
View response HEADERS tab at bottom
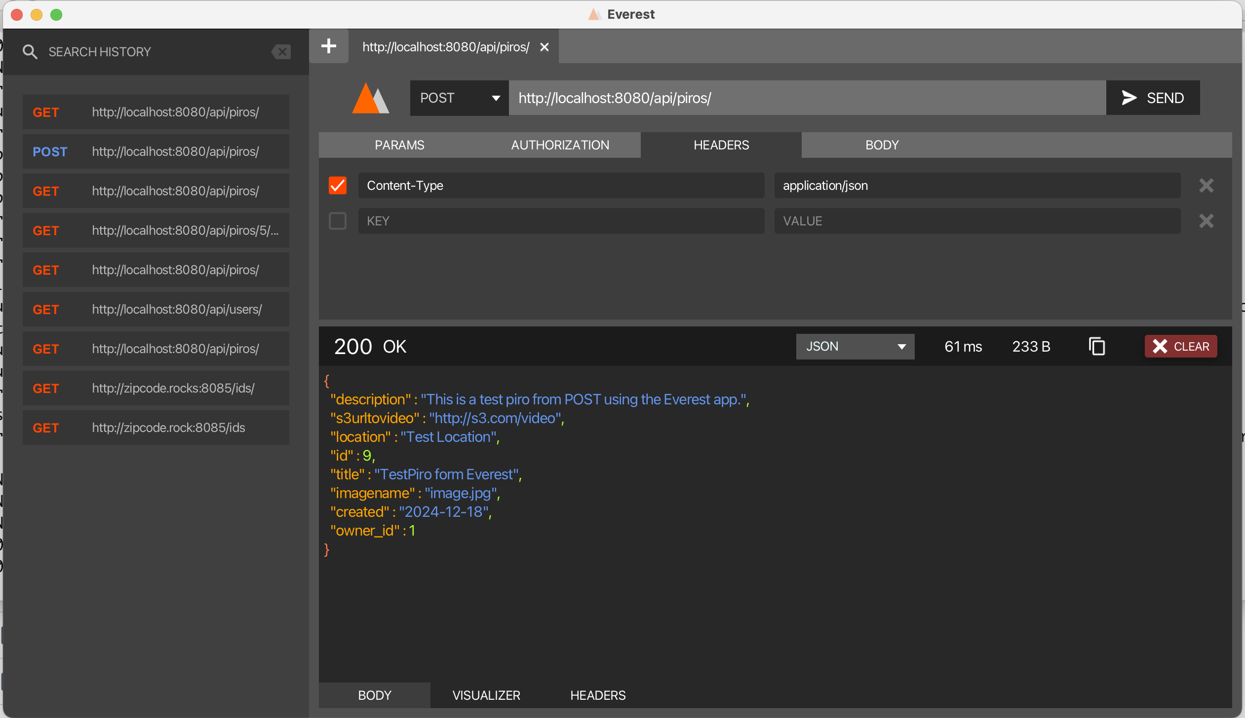[x=598, y=695]
